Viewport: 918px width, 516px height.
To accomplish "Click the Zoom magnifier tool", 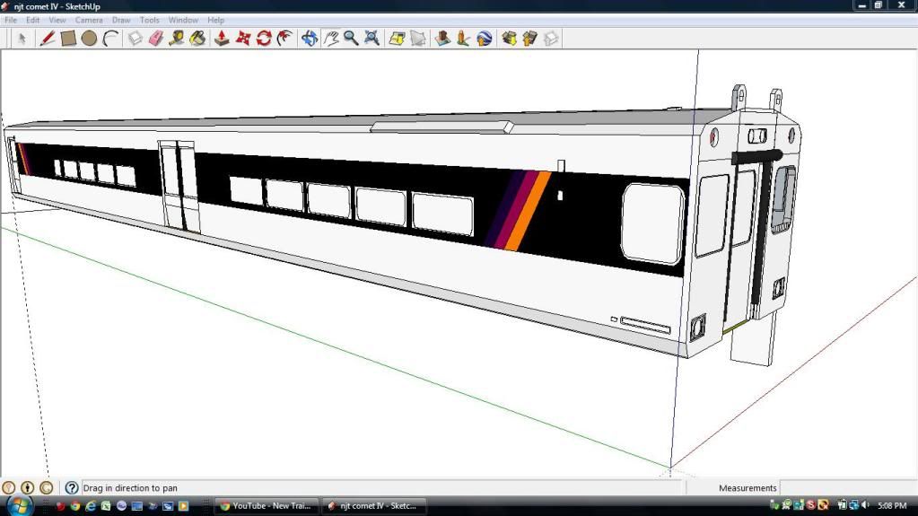I will point(351,39).
